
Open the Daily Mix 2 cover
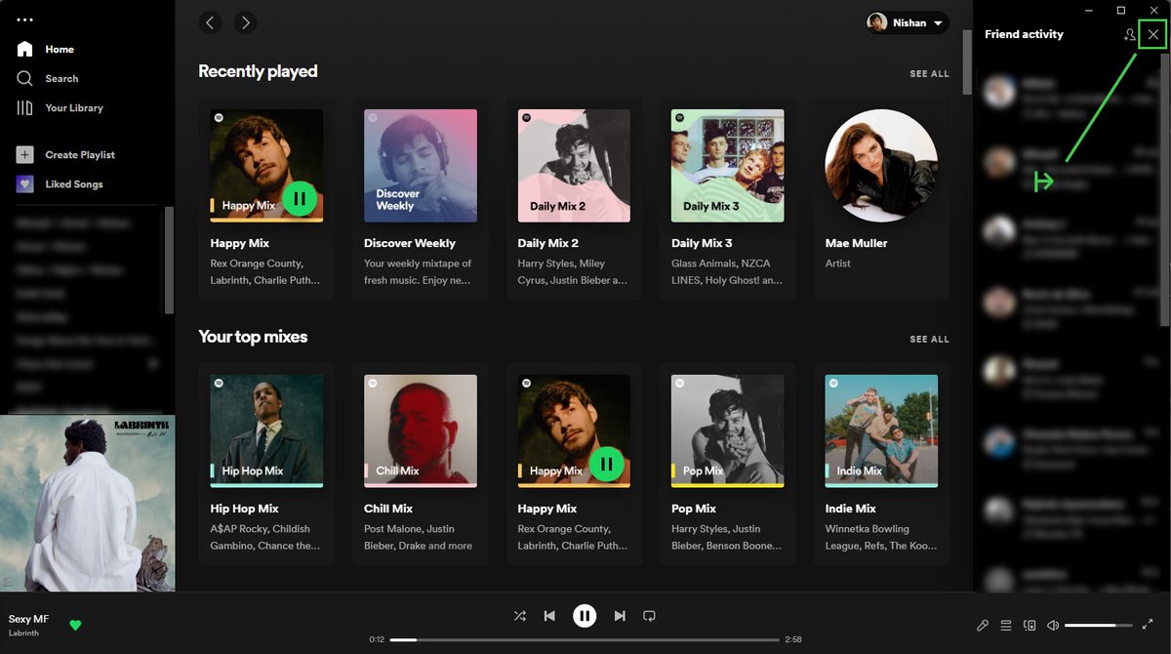pyautogui.click(x=574, y=165)
